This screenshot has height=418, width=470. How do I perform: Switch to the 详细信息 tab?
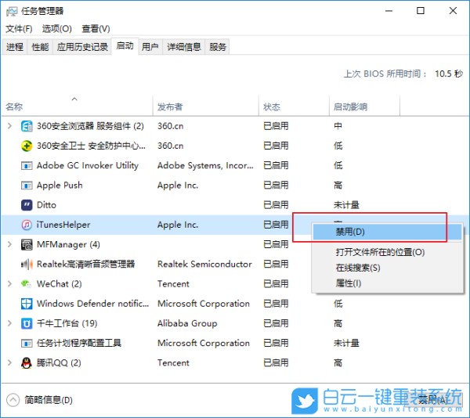(184, 47)
